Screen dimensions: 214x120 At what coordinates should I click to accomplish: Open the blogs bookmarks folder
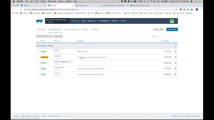(189, 13)
